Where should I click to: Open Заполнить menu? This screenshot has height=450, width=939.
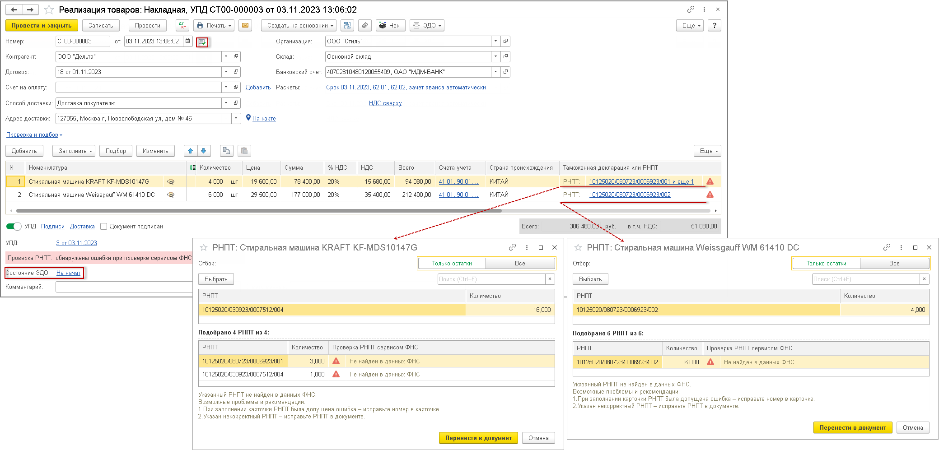[x=74, y=151]
